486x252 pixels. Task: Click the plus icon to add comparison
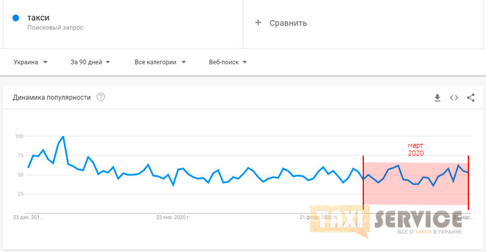click(x=258, y=23)
